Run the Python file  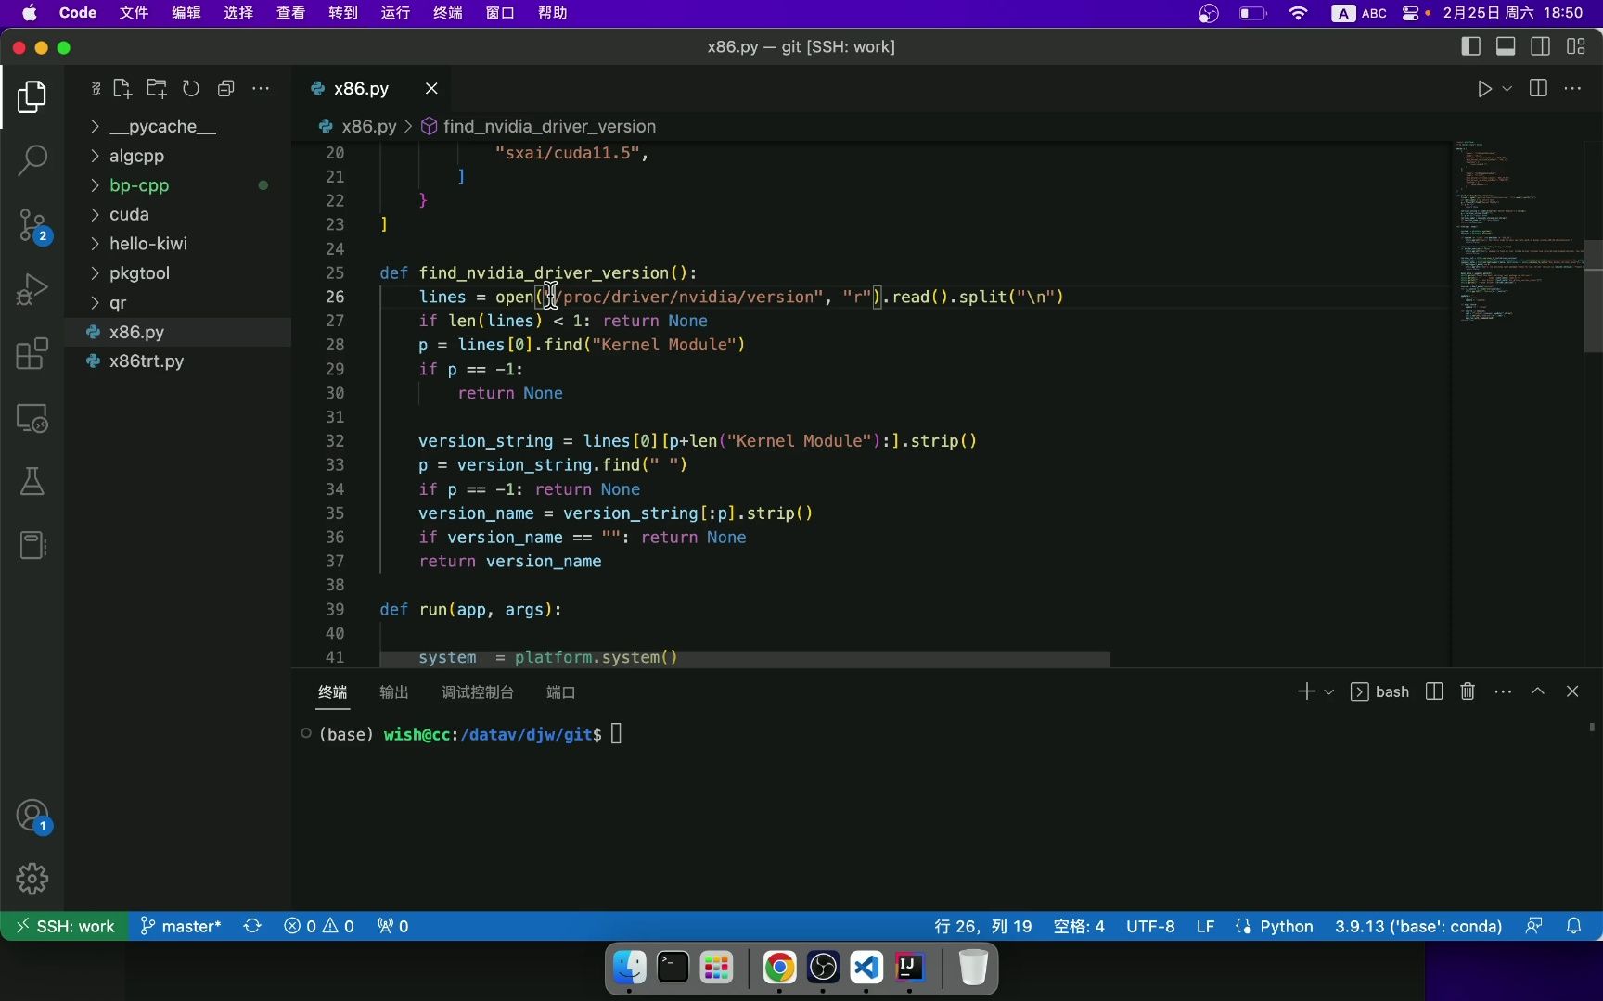coord(1484,88)
